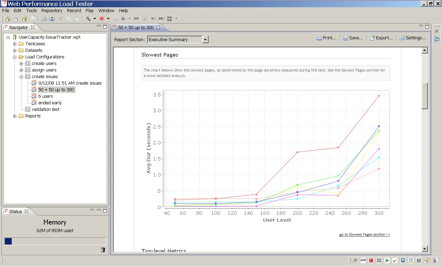
Task: Open the Play menu
Action: click(x=90, y=11)
